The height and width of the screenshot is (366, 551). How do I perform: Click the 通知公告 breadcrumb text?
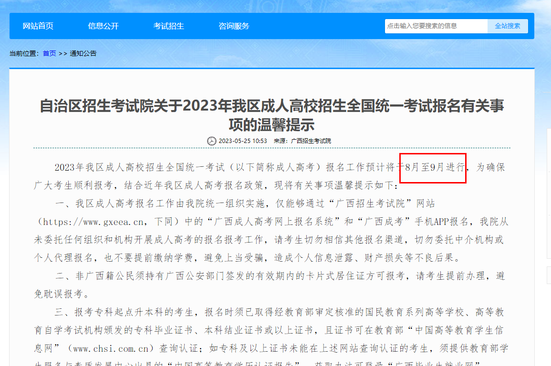[83, 53]
